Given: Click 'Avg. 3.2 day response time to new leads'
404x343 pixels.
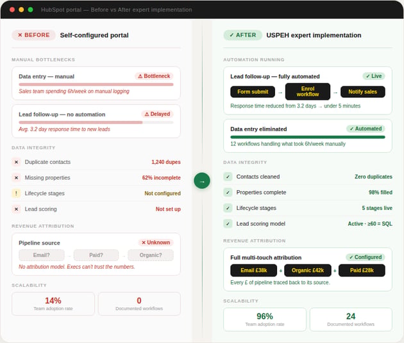Looking at the screenshot, I should click(x=64, y=129).
